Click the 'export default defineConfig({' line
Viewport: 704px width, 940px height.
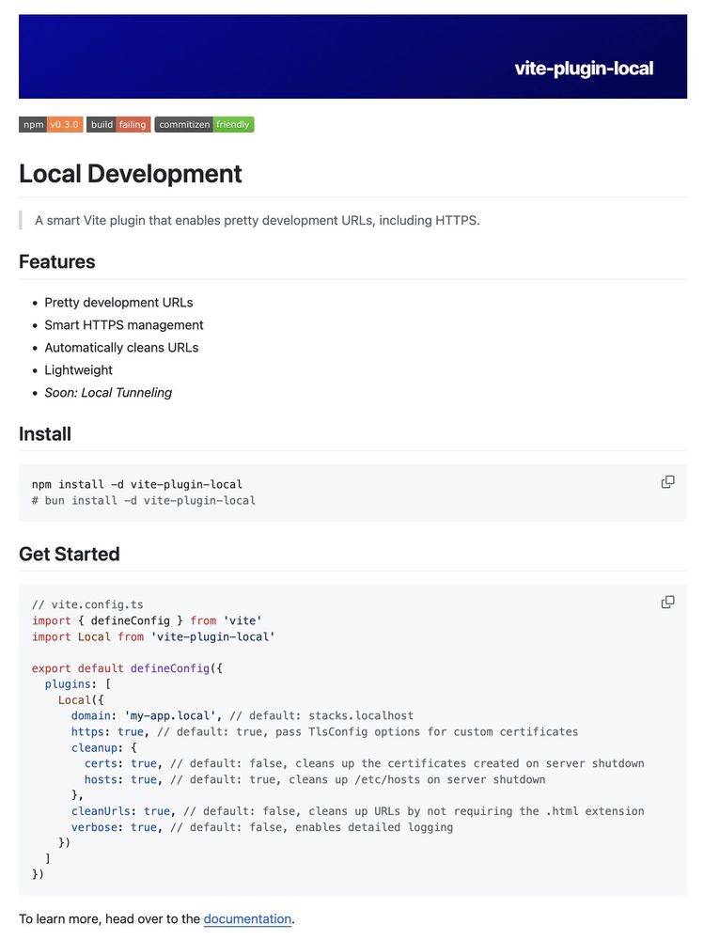[127, 668]
